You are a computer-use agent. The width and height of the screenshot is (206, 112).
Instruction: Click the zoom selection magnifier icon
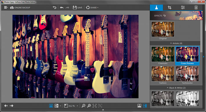pos(100,106)
